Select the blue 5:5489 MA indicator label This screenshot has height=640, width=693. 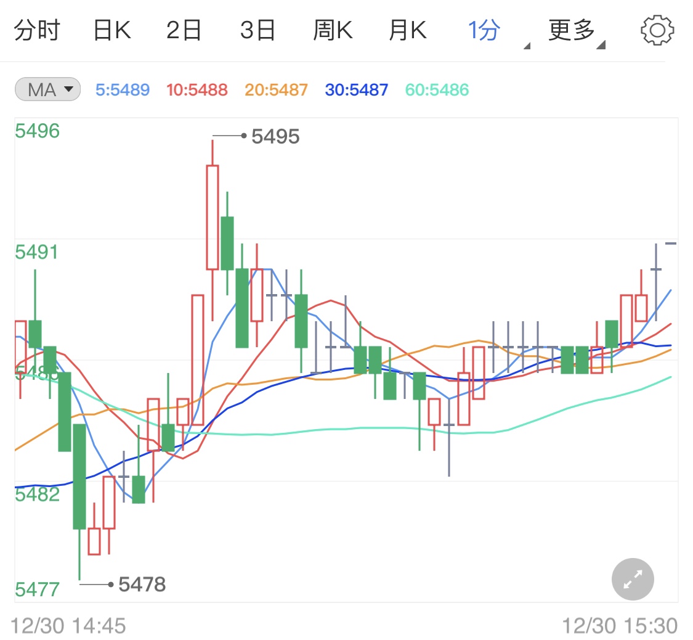click(x=122, y=89)
